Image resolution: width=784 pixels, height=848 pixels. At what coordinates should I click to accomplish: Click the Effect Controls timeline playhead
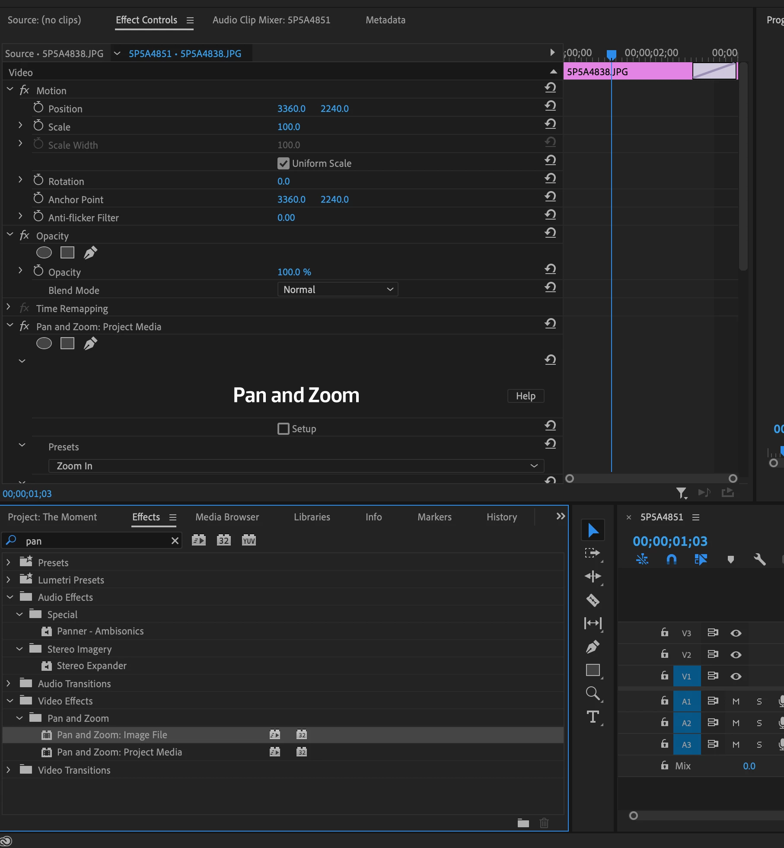[x=611, y=54]
